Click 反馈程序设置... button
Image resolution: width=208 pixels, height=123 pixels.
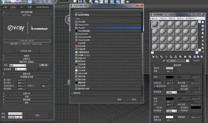click(27, 51)
